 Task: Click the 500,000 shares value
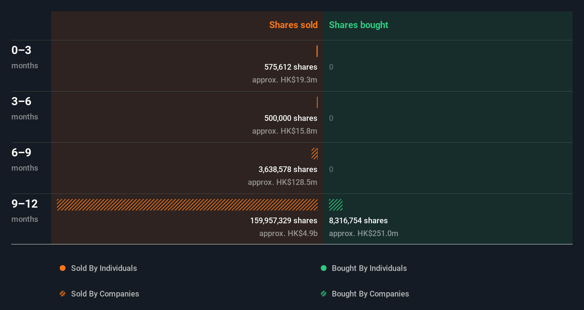[291, 118]
